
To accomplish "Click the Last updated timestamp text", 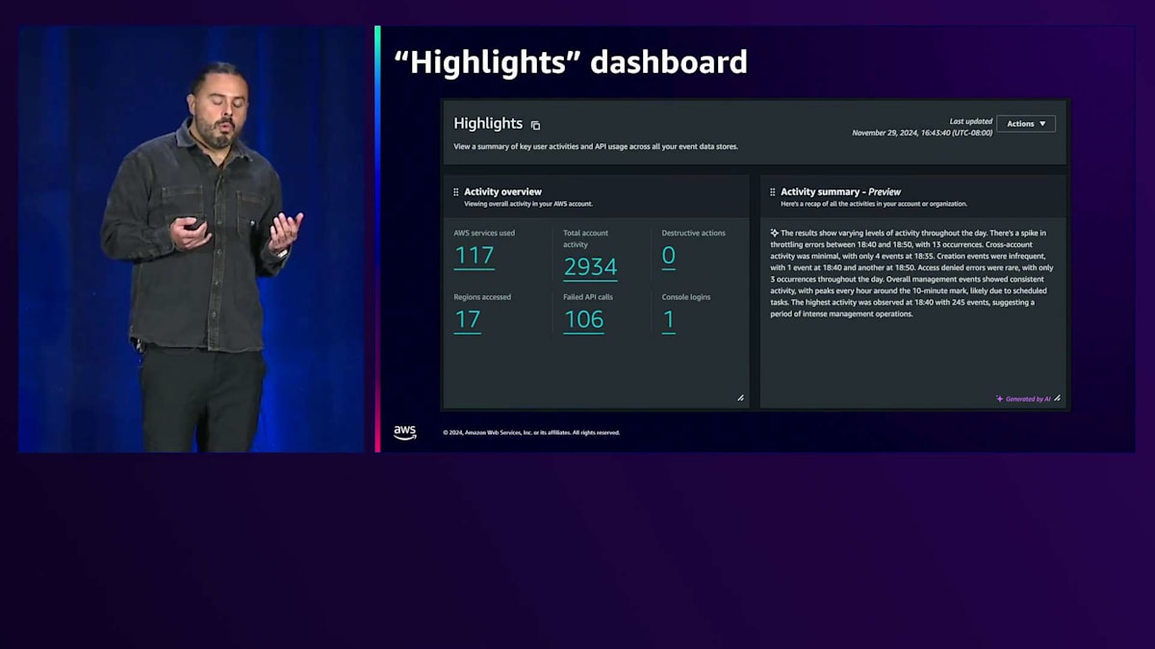I will 922,127.
